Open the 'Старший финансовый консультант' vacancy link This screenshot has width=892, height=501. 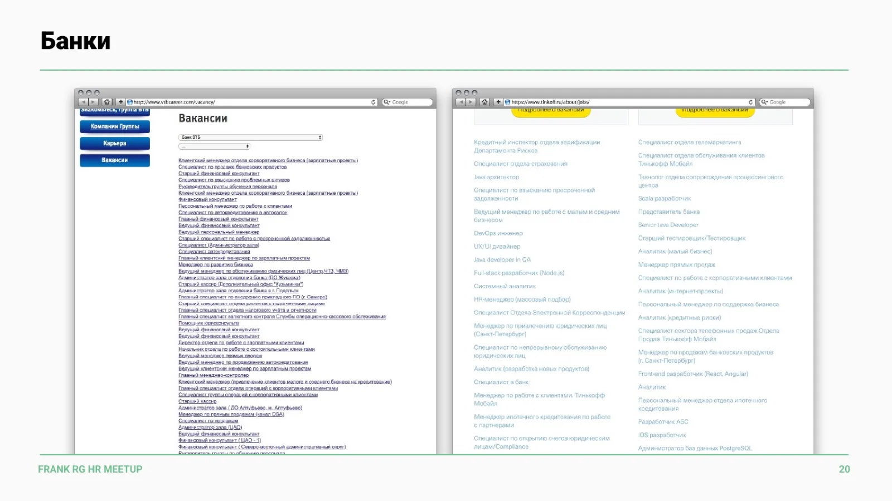pyautogui.click(x=219, y=174)
